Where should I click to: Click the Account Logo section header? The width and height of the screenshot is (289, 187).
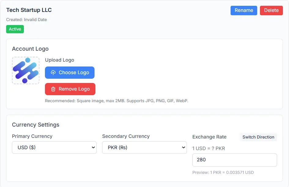coord(30,49)
